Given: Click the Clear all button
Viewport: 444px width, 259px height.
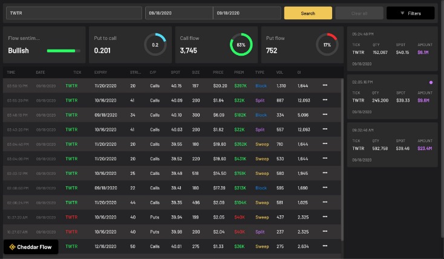Looking at the screenshot, I should pos(359,13).
